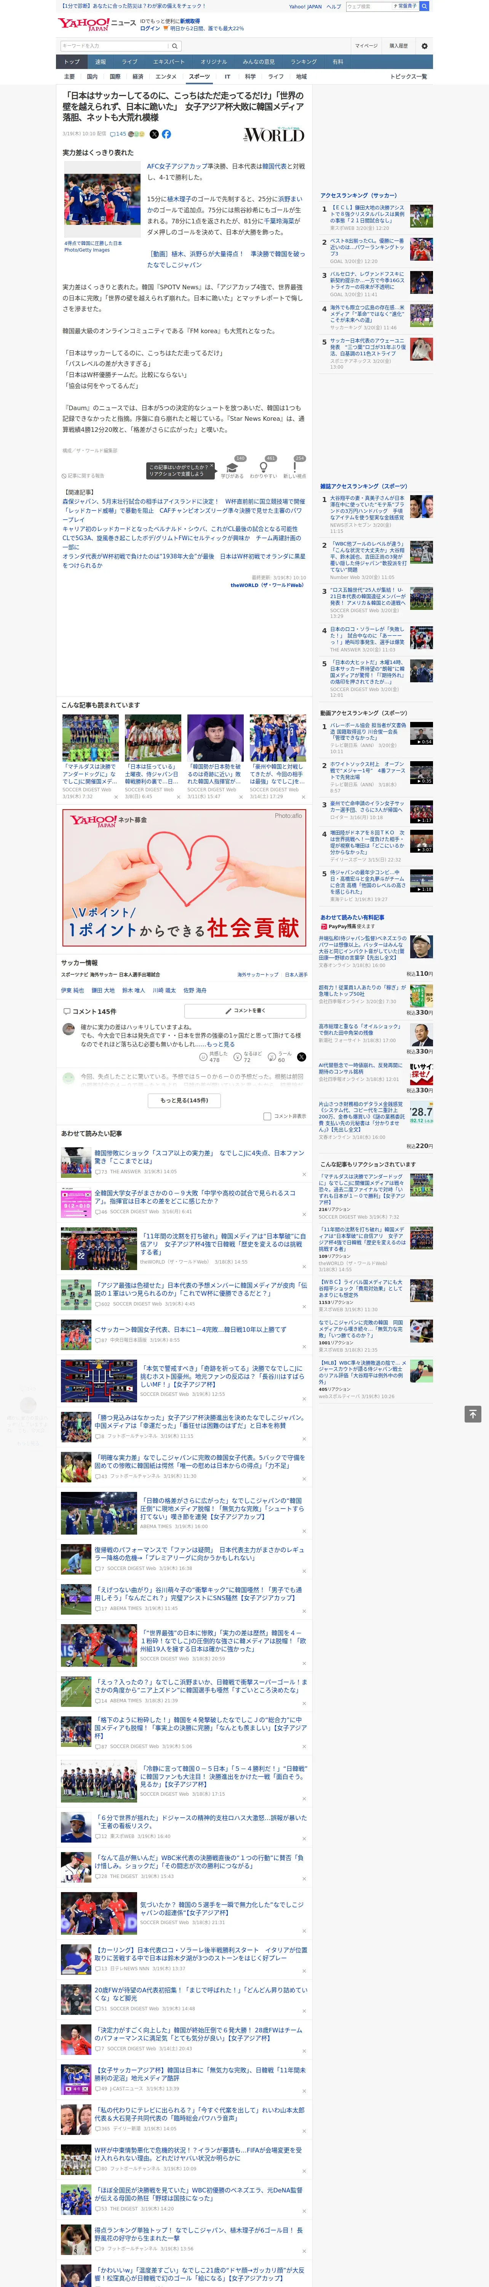
Task: Open 速報 navigation tab
Action: point(100,62)
